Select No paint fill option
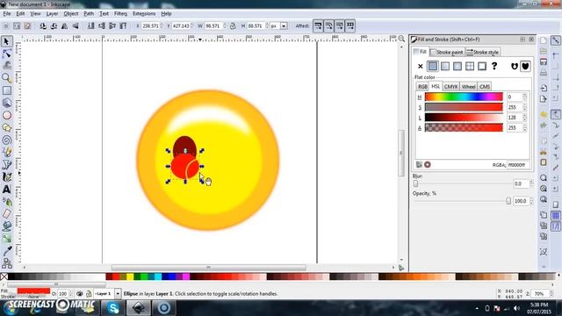Viewport: 562px width, 316px height. (x=420, y=67)
